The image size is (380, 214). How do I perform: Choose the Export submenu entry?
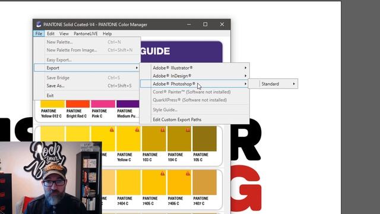(87, 68)
